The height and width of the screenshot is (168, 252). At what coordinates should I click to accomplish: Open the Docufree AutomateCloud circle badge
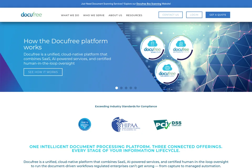pos(181,48)
